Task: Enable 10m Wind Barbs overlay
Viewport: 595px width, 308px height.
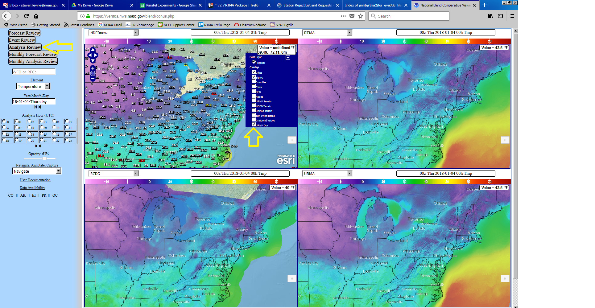Action: (x=254, y=115)
